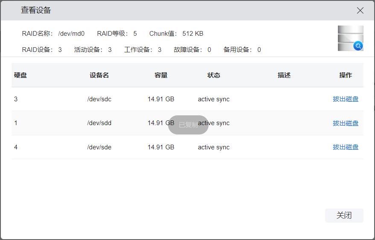Viewport: 375px width, 240px height.
Task: Click 拔出磁盘 for /dev/sdd
Action: (x=345, y=123)
